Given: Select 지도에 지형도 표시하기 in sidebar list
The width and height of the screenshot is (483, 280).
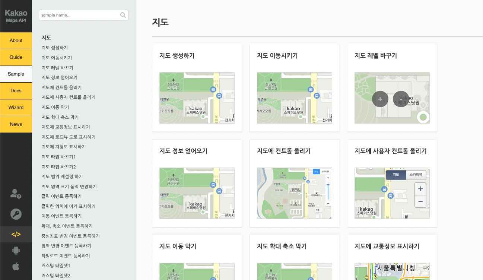Looking at the screenshot, I should (64, 147).
